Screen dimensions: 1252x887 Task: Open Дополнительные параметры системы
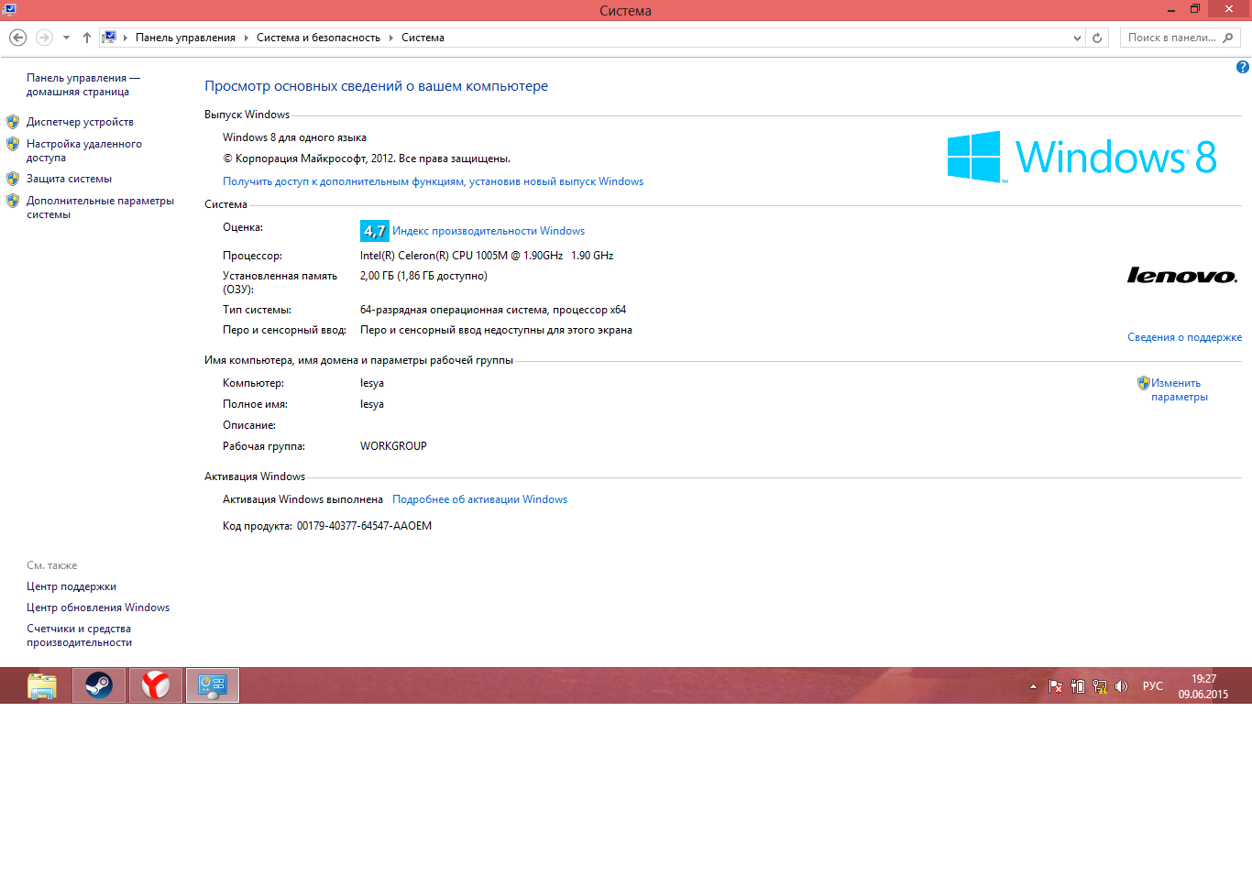pos(100,207)
